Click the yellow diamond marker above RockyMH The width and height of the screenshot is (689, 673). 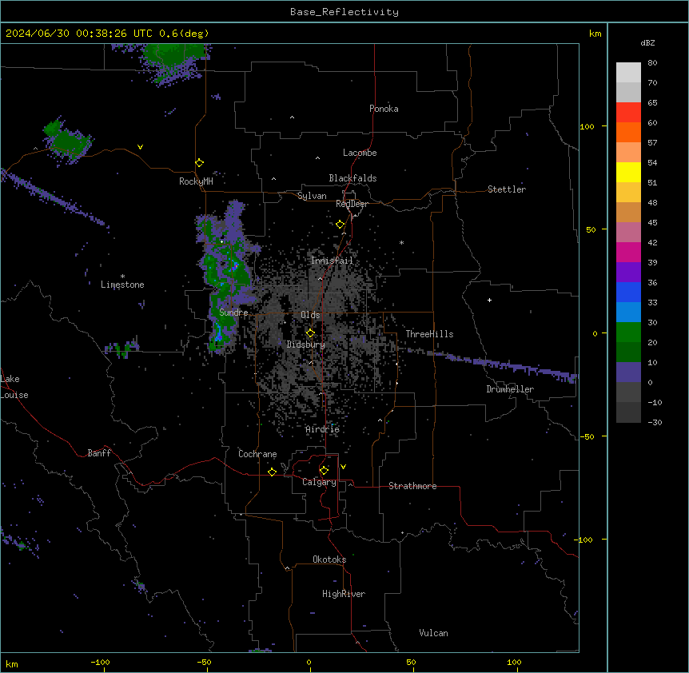pyautogui.click(x=200, y=163)
